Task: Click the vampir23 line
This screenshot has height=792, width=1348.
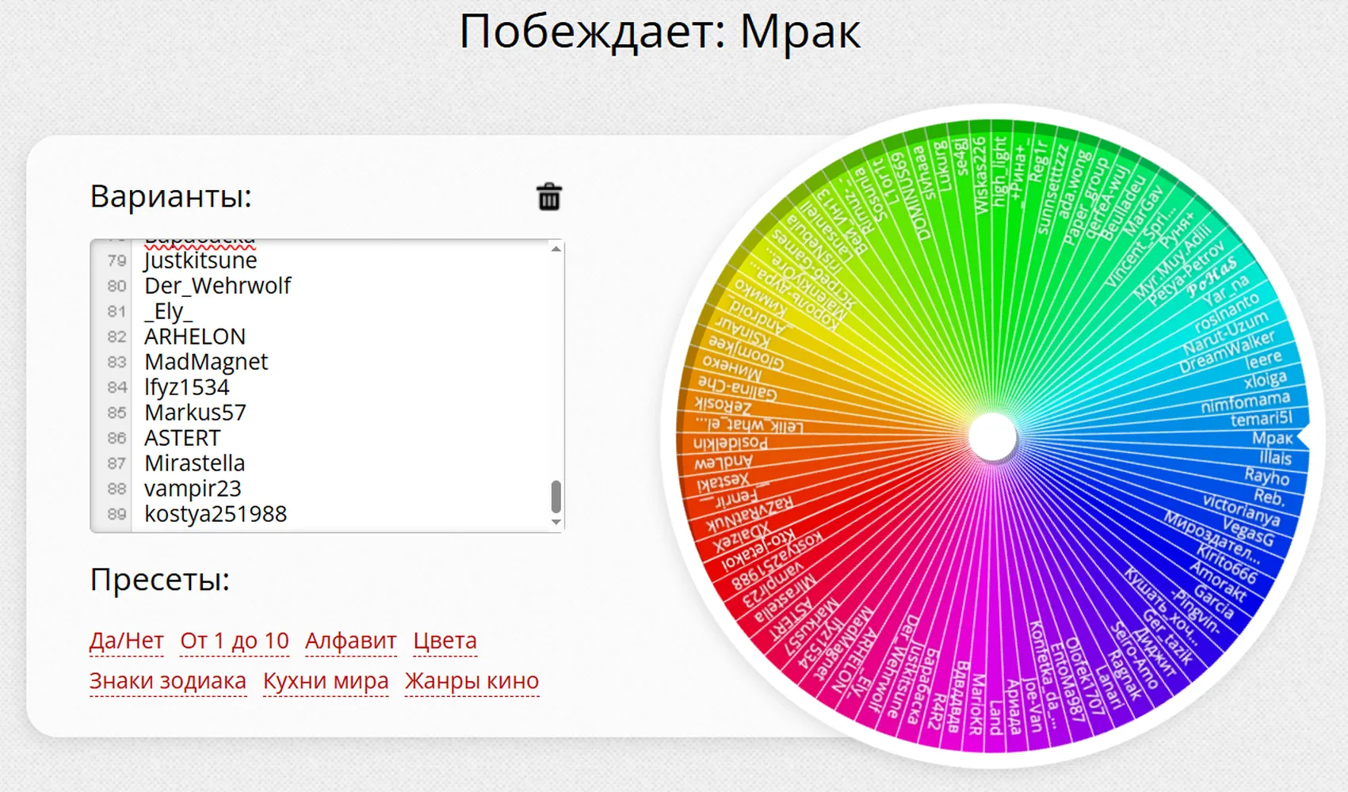Action: coord(193,488)
